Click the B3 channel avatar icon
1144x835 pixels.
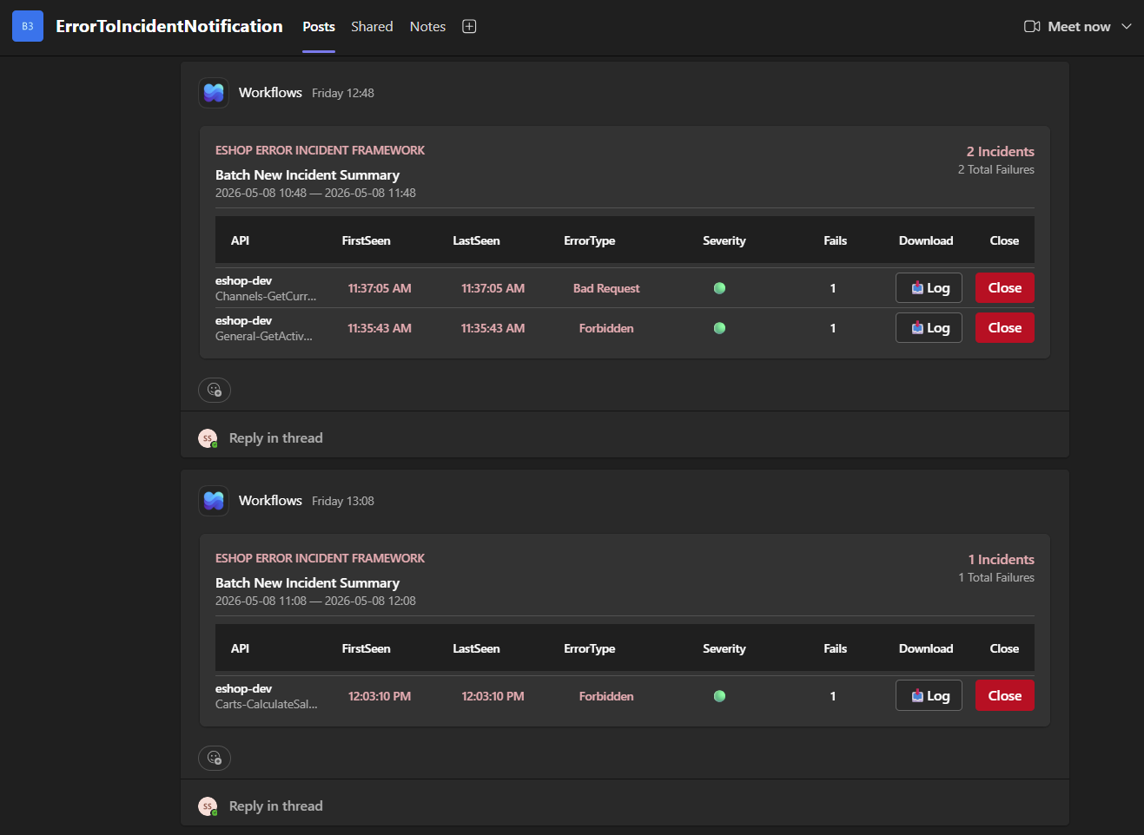28,26
